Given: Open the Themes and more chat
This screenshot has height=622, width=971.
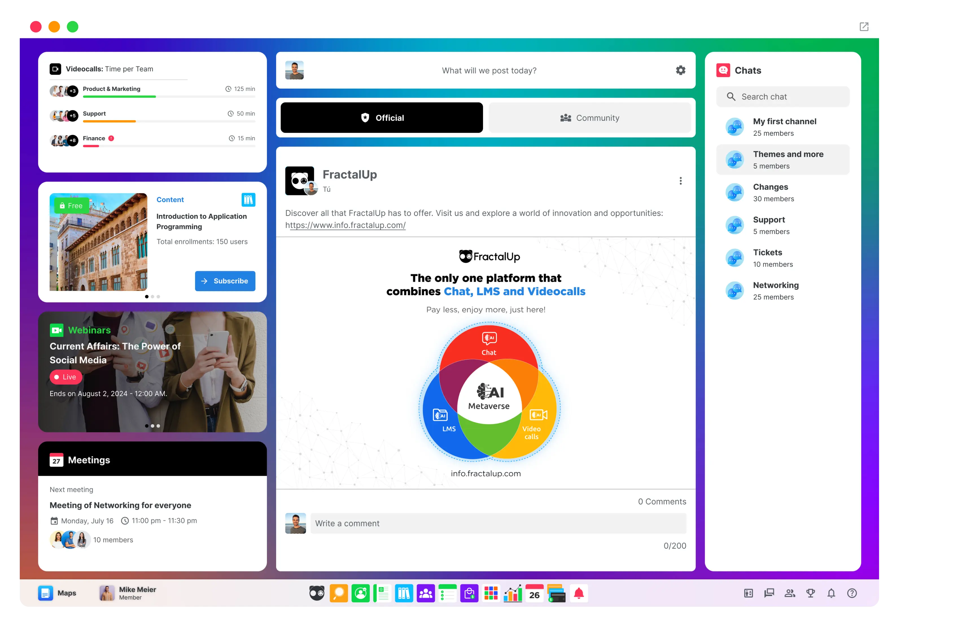Looking at the screenshot, I should point(782,160).
